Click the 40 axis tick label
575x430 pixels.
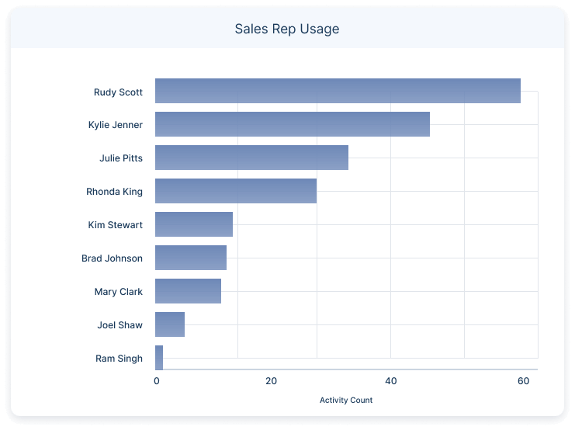(x=390, y=381)
